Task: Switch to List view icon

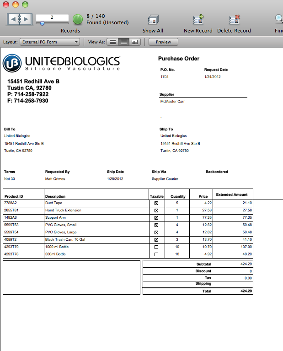Action: tap(123, 42)
